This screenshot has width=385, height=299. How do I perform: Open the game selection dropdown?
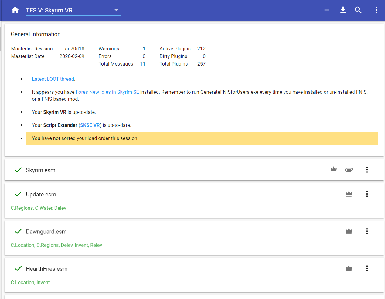[x=73, y=10]
